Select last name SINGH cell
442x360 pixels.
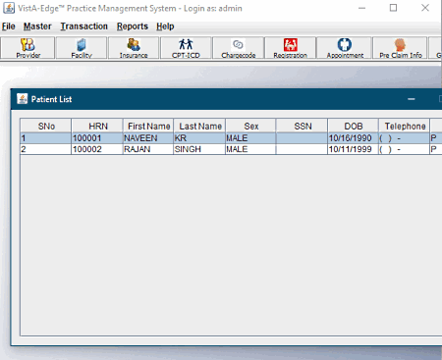point(199,149)
